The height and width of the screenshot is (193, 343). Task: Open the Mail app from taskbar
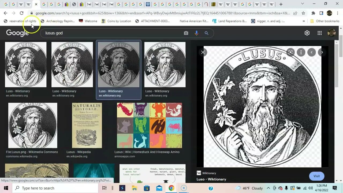(159, 188)
